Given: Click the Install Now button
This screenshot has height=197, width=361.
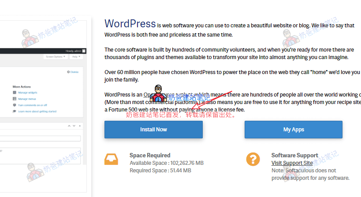Looking at the screenshot, I should click(153, 130).
